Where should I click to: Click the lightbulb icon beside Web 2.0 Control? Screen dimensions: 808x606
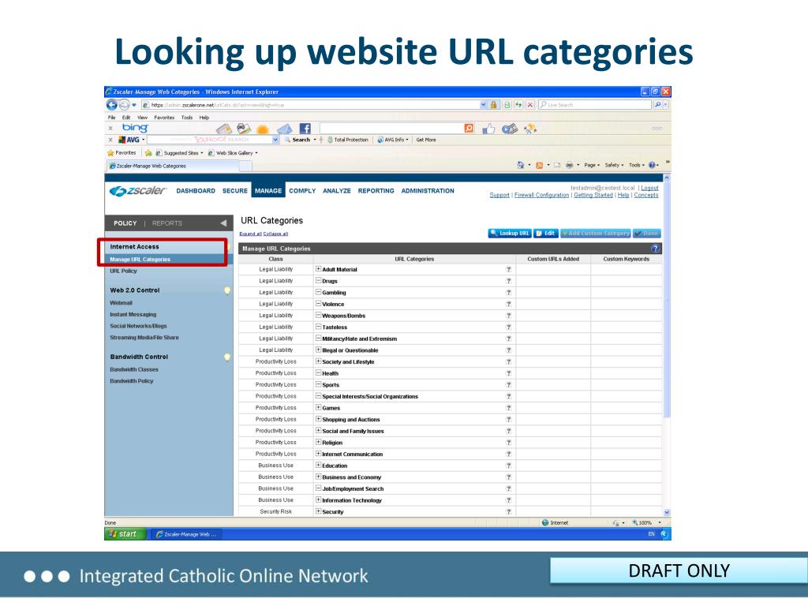(226, 290)
